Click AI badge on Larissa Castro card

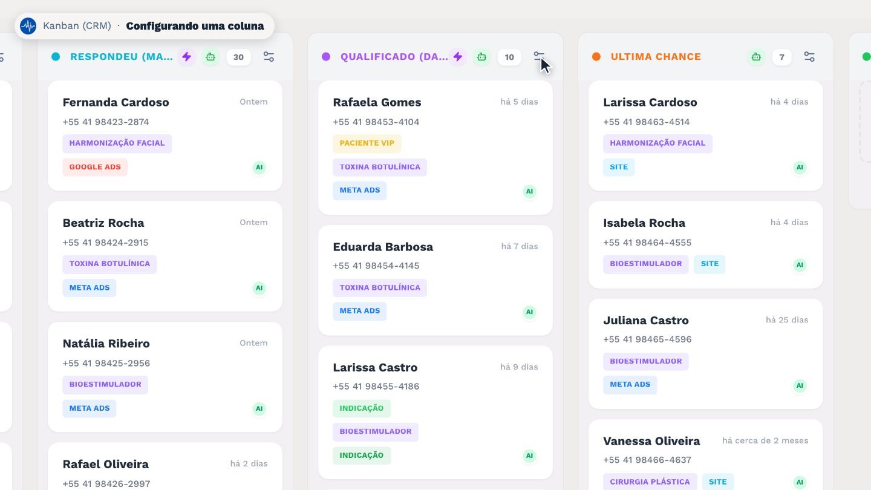pyautogui.click(x=530, y=456)
